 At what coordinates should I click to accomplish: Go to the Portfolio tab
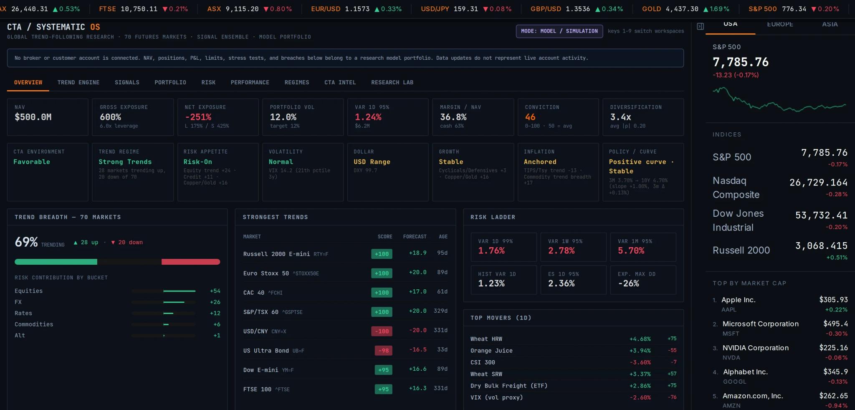[170, 82]
